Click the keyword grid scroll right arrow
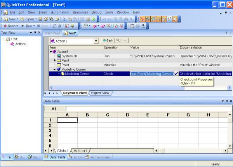 pyautogui.click(x=229, y=88)
